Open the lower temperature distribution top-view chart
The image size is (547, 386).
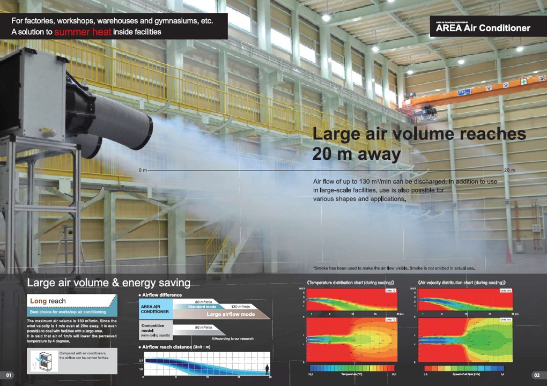(354, 339)
